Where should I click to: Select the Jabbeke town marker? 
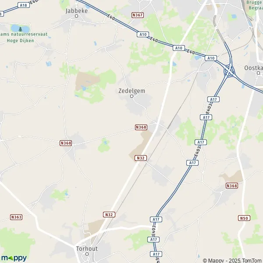[76, 16]
